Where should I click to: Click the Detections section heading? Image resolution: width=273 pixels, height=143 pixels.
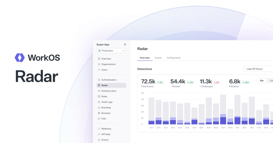point(144,69)
